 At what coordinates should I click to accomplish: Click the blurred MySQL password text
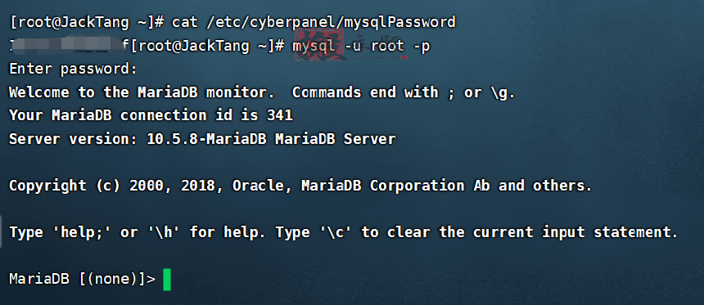coord(66,45)
